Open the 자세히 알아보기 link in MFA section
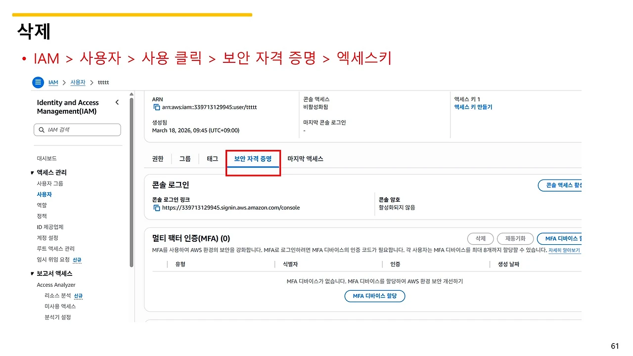633x356 pixels. [x=565, y=250]
